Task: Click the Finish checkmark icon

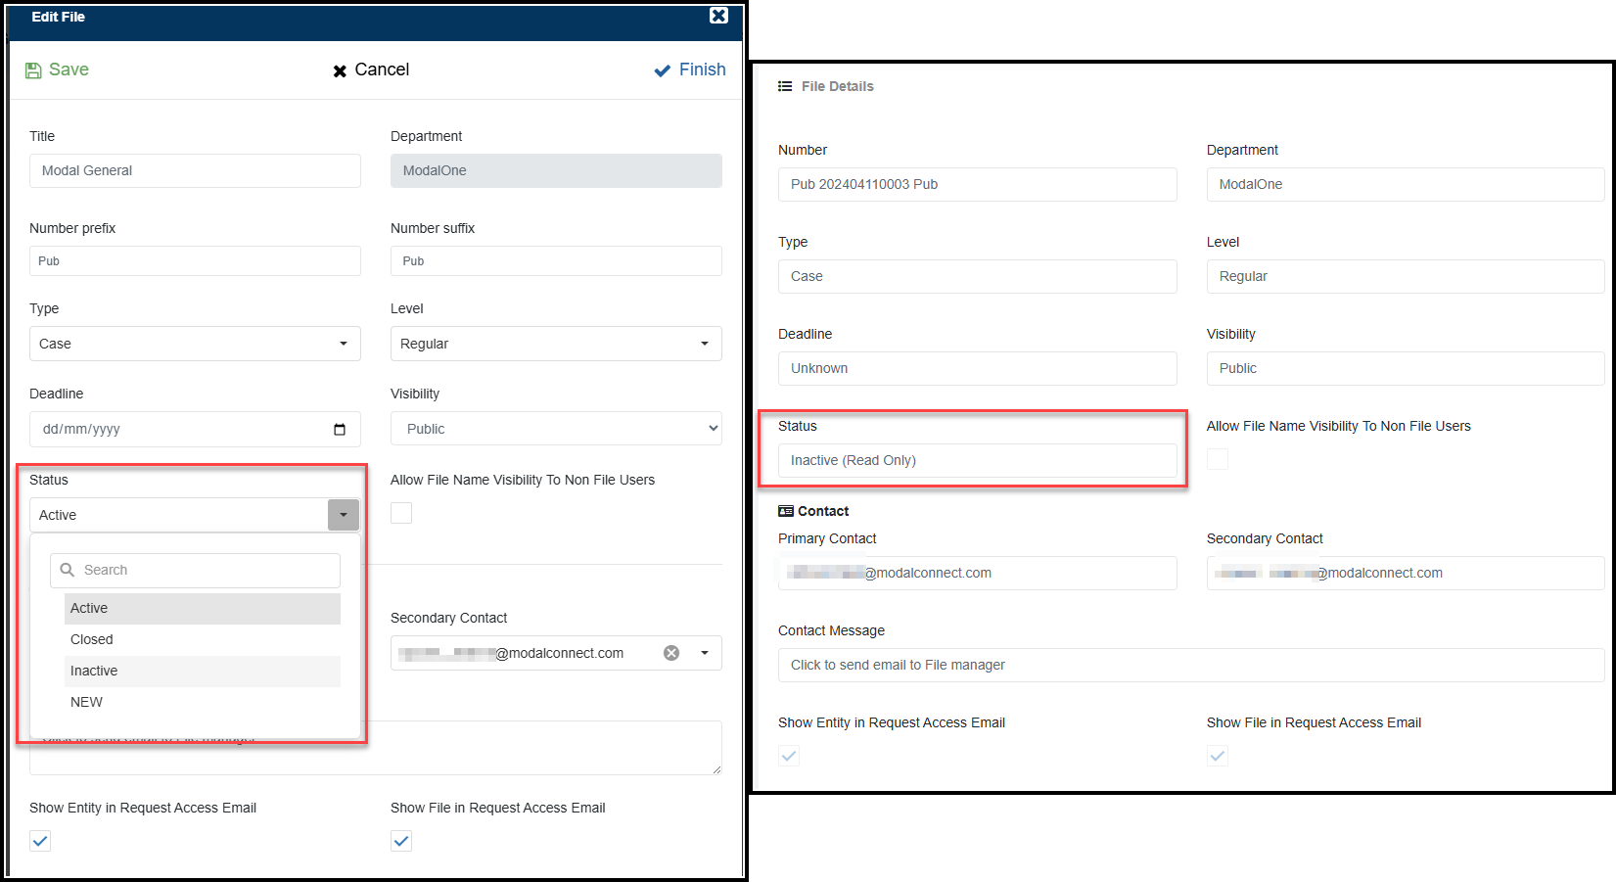Action: [x=663, y=70]
